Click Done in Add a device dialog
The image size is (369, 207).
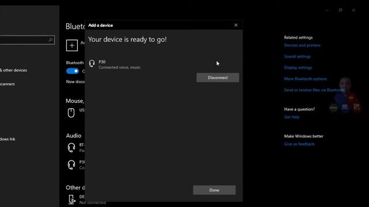tap(214, 190)
